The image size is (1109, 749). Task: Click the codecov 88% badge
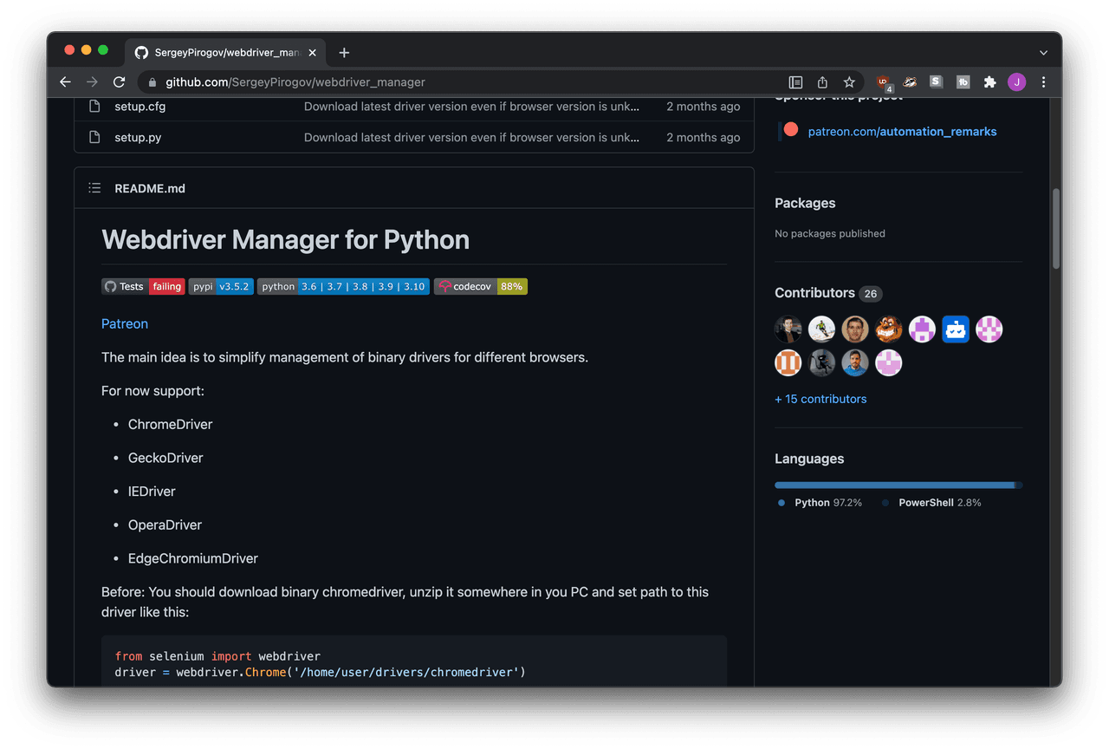(480, 286)
